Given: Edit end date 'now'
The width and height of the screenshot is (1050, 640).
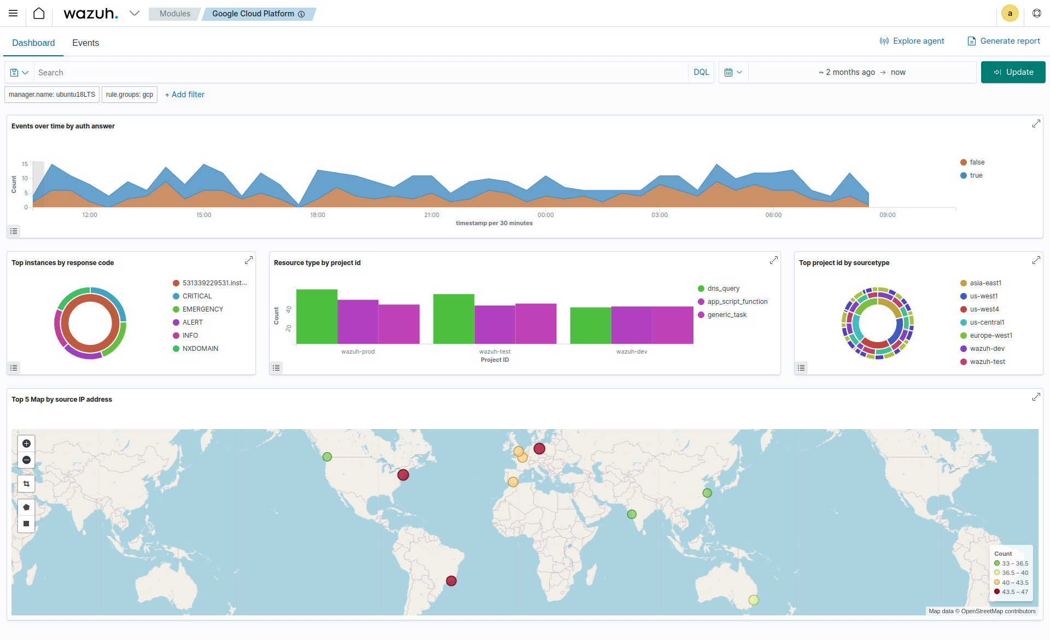Looking at the screenshot, I should [898, 72].
